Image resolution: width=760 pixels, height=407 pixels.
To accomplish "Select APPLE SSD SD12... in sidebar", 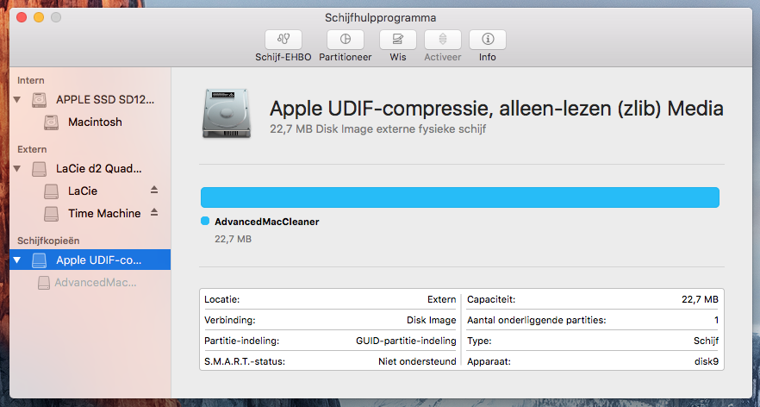I will [x=90, y=100].
